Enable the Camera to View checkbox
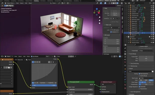The height and width of the screenshot is (95, 155). [x=111, y=32]
